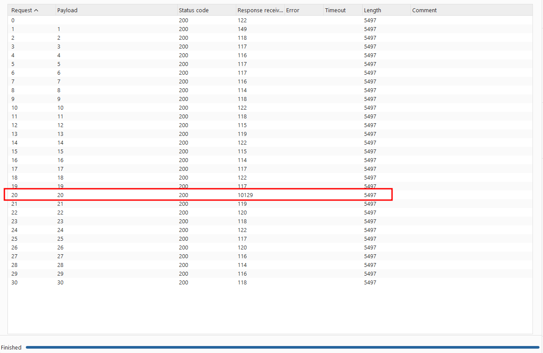Click response time 117 in request 6 row
The image size is (543, 353).
pyautogui.click(x=242, y=73)
